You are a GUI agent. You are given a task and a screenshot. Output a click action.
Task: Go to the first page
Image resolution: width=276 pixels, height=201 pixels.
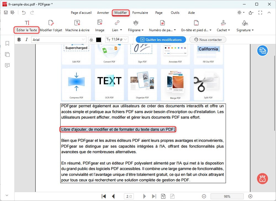pyautogui.click(x=104, y=196)
